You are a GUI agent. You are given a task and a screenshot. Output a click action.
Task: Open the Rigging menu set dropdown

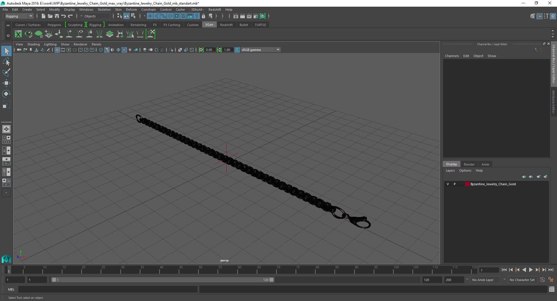click(19, 16)
